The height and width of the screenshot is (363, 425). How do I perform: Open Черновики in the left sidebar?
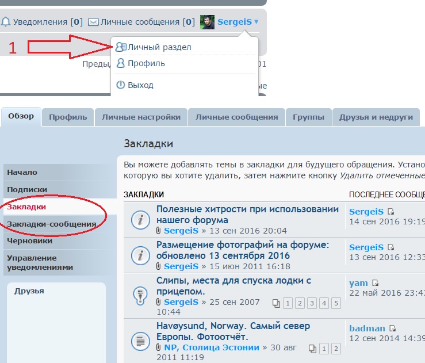(29, 241)
